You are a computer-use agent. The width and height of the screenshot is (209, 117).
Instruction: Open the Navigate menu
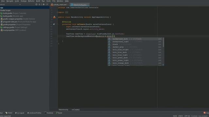point(10,1)
